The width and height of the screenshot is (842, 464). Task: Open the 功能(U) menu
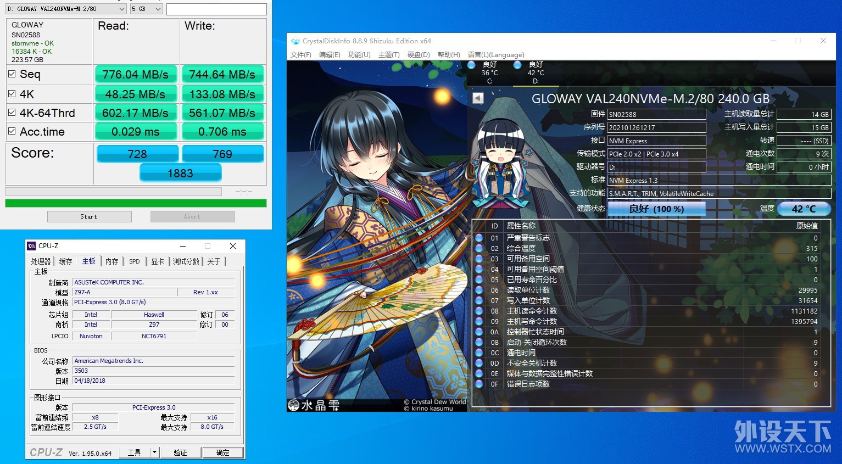359,55
